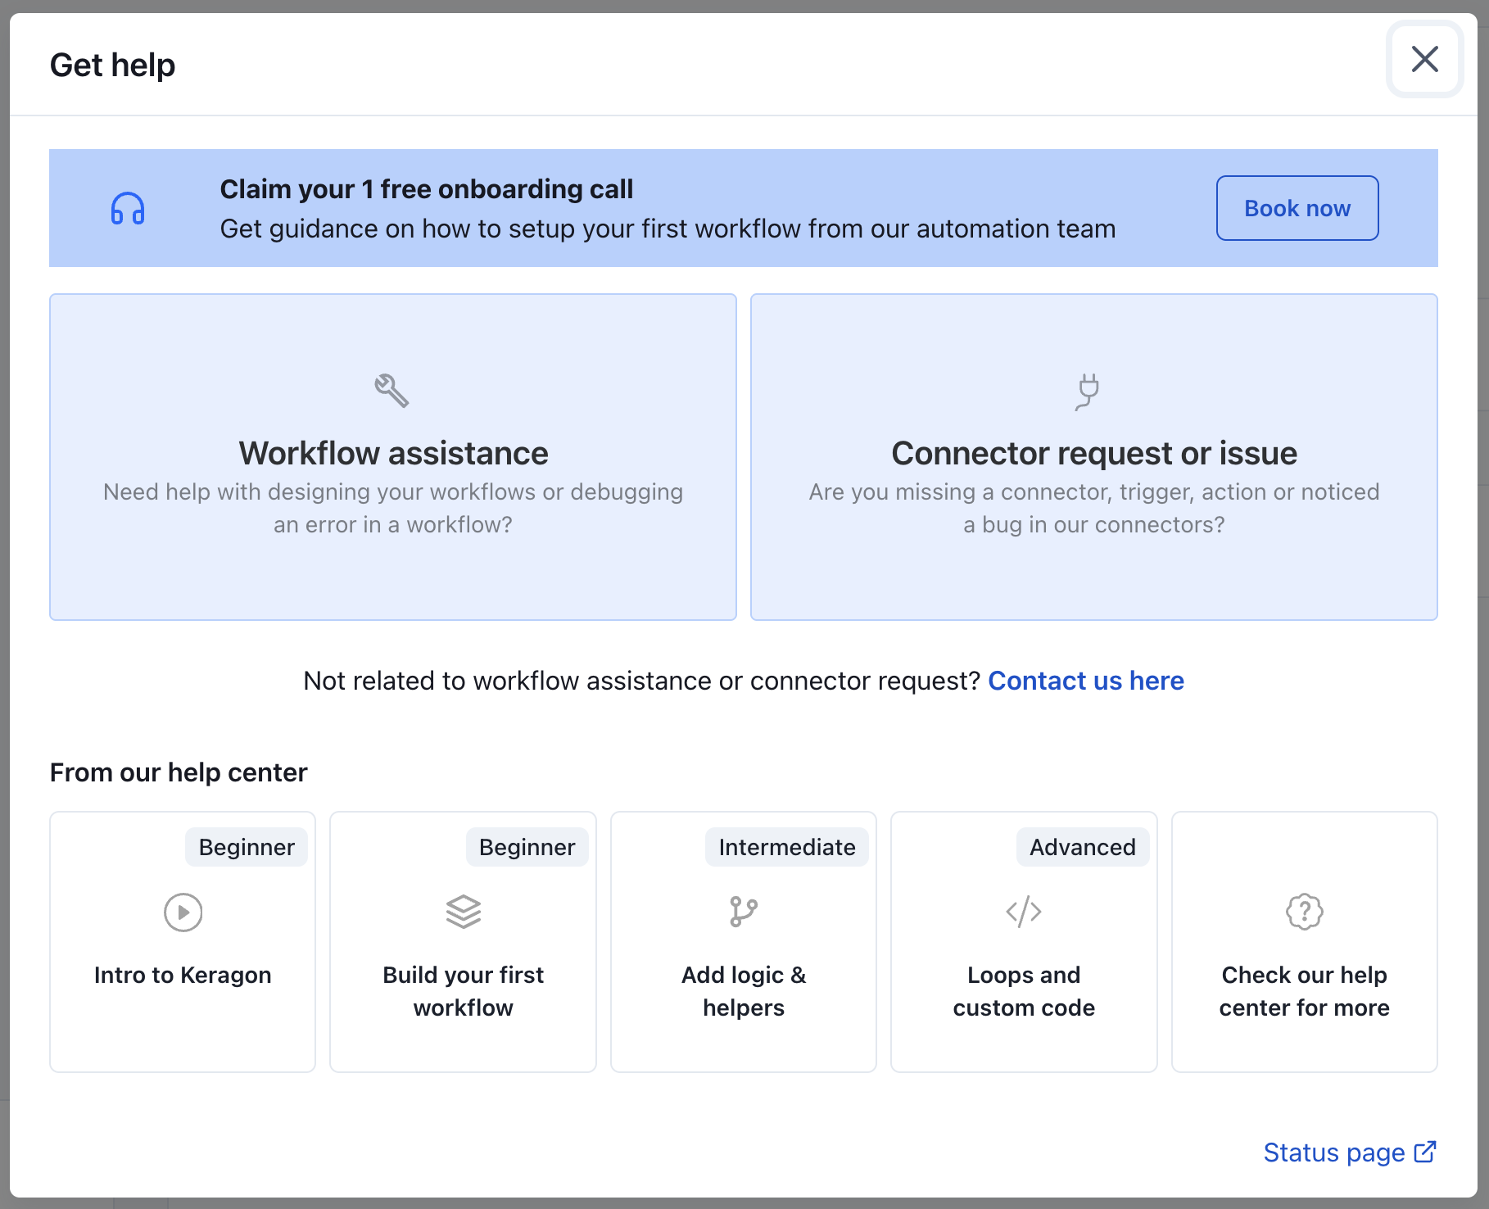The image size is (1489, 1209).
Task: Select Connector request or issue heading
Action: [1093, 453]
